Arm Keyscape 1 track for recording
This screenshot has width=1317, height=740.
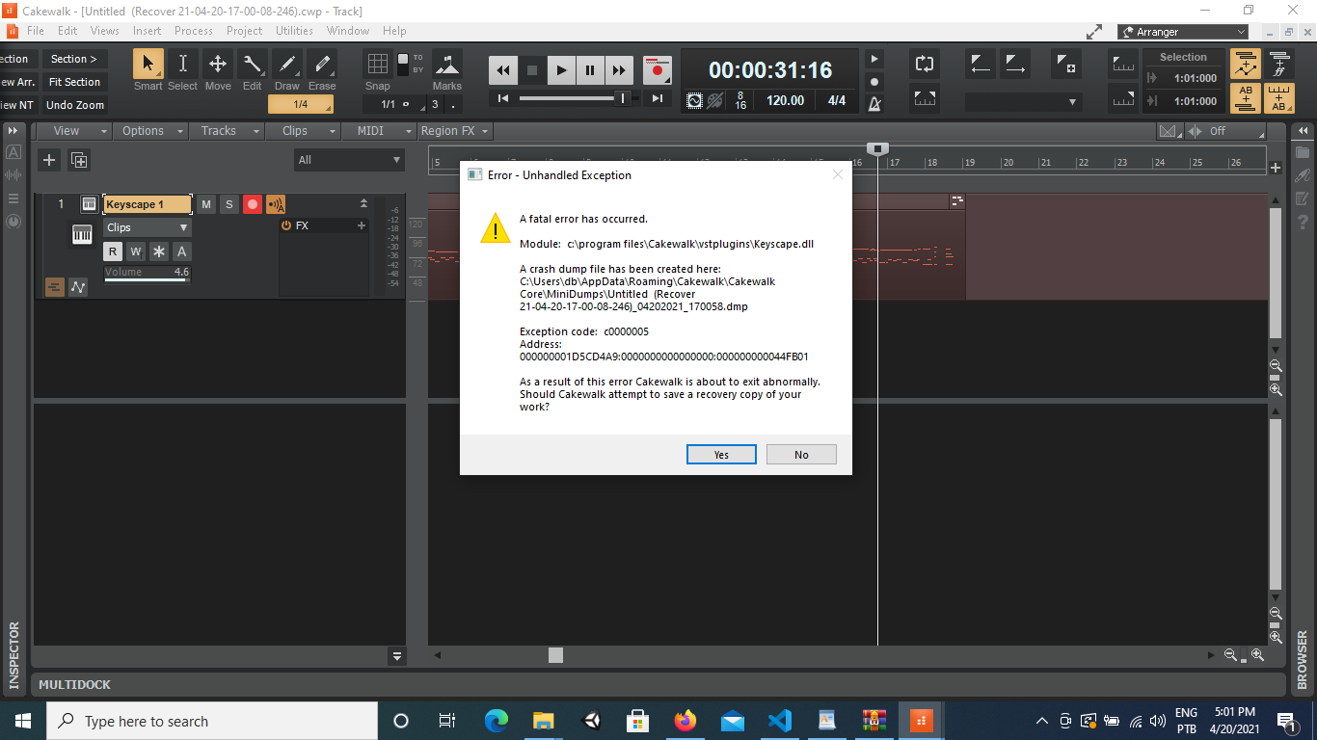coord(252,204)
